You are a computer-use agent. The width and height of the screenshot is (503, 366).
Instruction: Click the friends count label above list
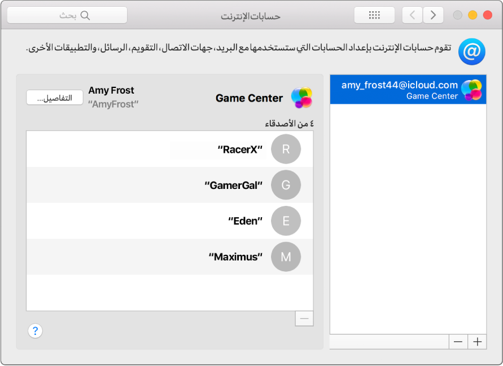[x=289, y=124]
